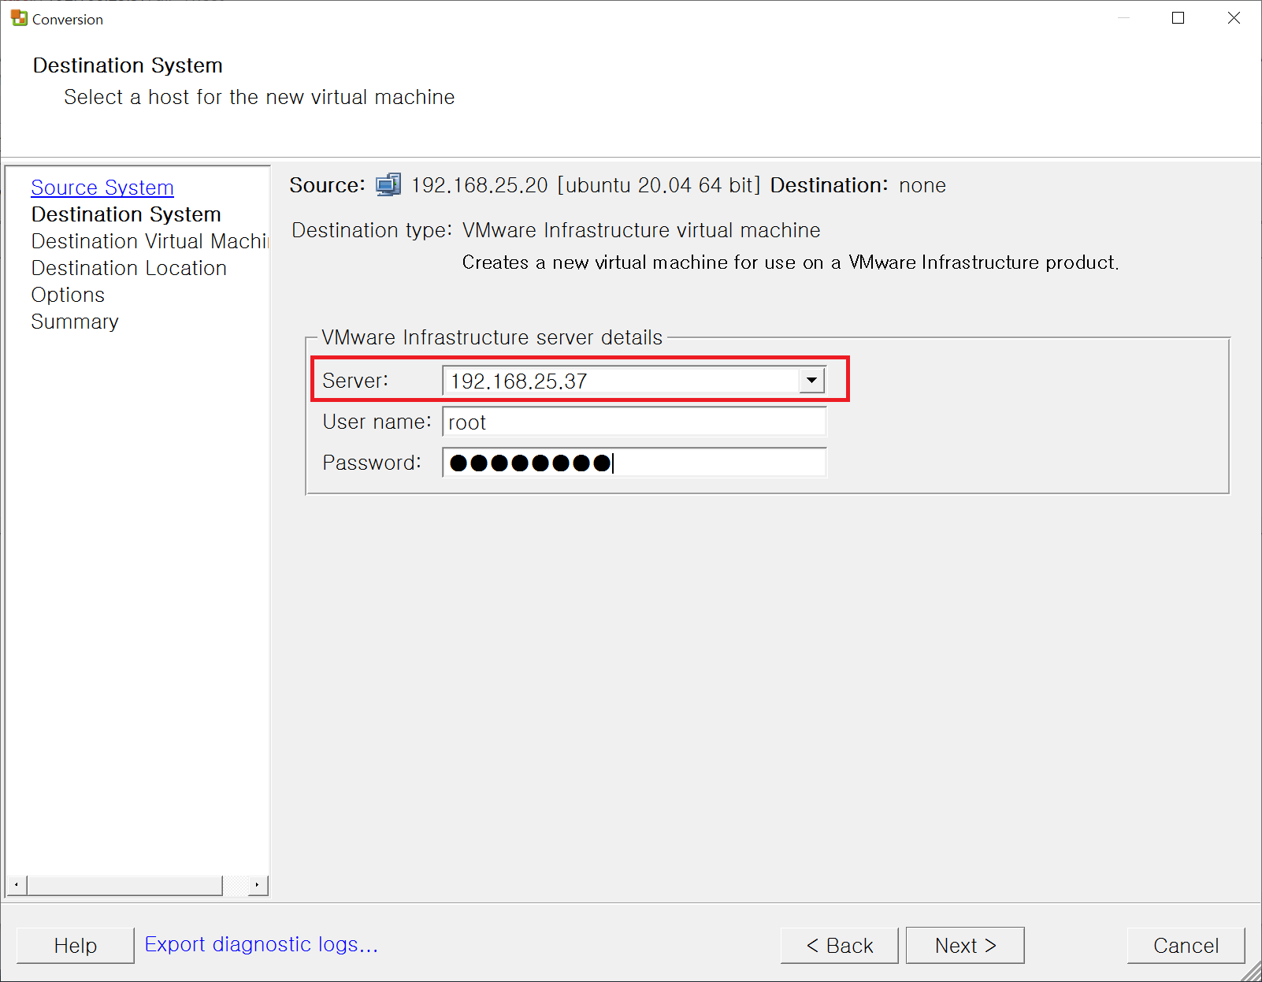1262x982 pixels.
Task: Open Export diagnostic logs link
Action: click(x=262, y=944)
